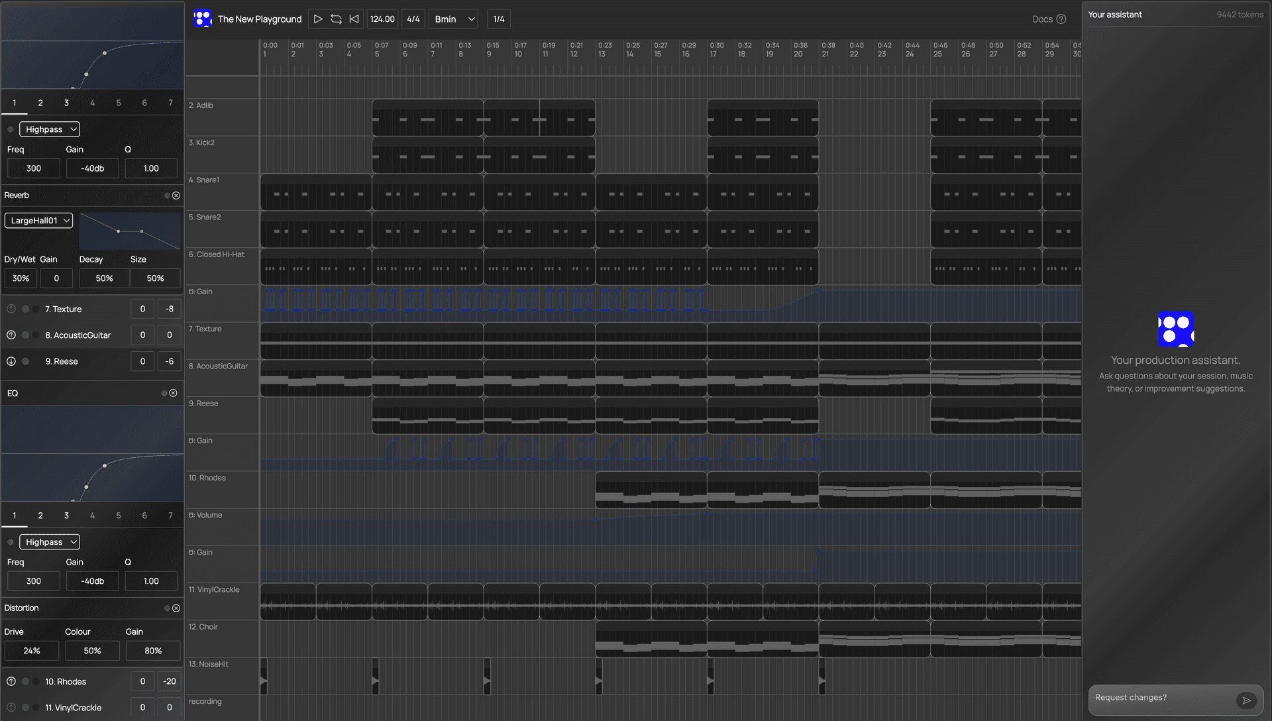Remove the Reverb effect with its X icon
The height and width of the screenshot is (721, 1272).
(176, 195)
